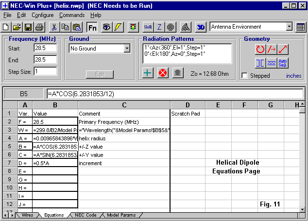
Task: Delete radiation pattern with red X button
Action: [163, 73]
